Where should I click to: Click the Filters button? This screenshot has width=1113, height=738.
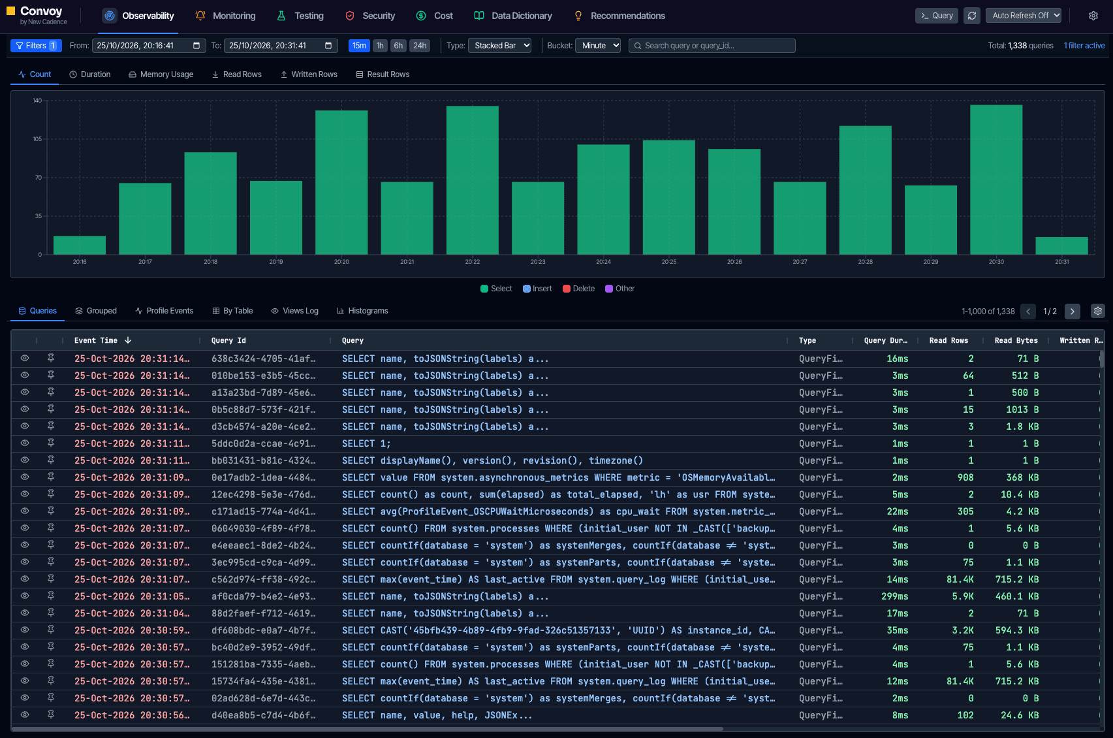36,46
